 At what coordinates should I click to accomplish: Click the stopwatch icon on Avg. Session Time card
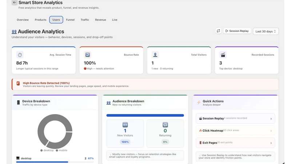pyautogui.click(x=20, y=55)
